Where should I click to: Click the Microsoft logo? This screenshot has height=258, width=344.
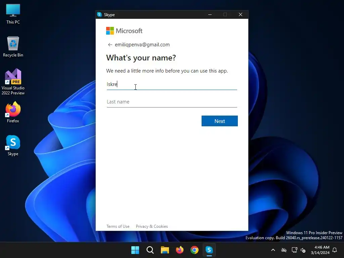click(124, 31)
